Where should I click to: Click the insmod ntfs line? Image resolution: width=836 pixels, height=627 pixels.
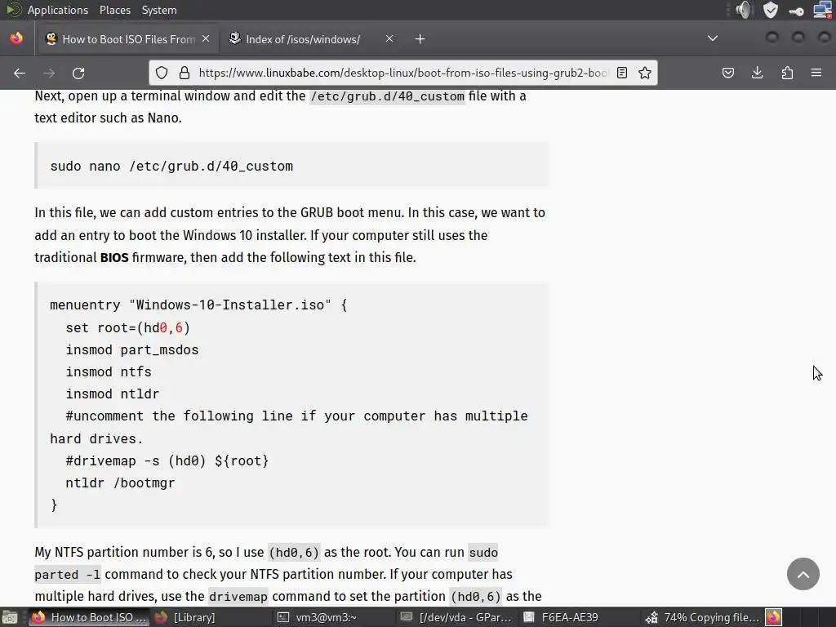[109, 371]
